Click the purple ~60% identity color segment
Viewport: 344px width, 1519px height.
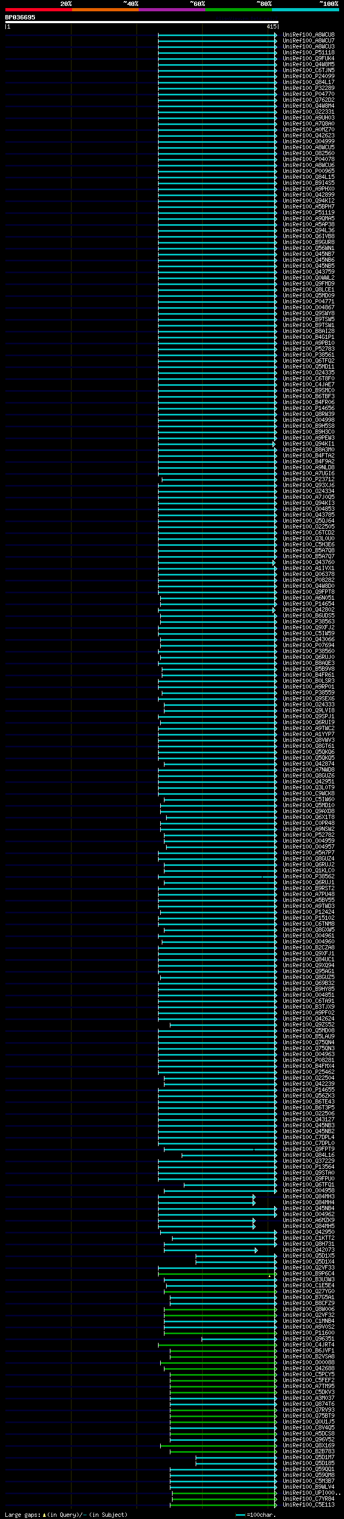pyautogui.click(x=171, y=10)
